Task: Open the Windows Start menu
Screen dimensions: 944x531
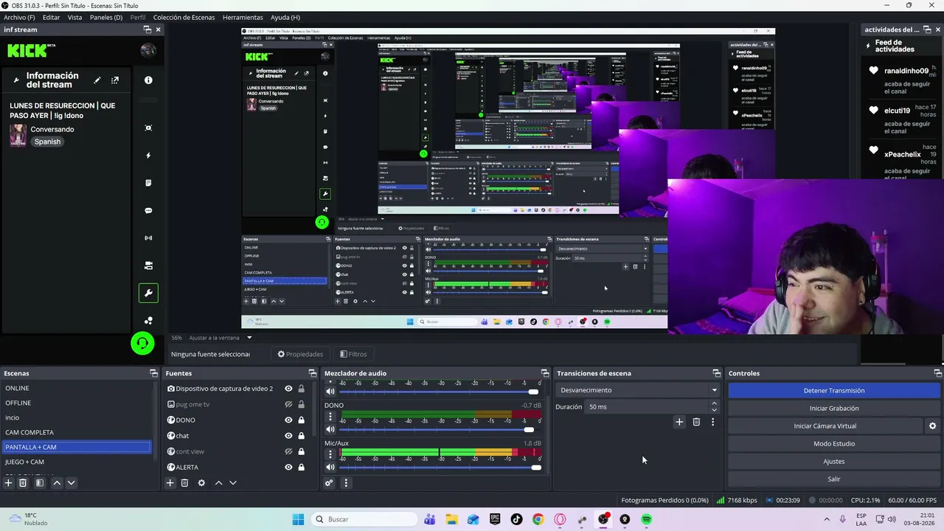Action: [298, 519]
